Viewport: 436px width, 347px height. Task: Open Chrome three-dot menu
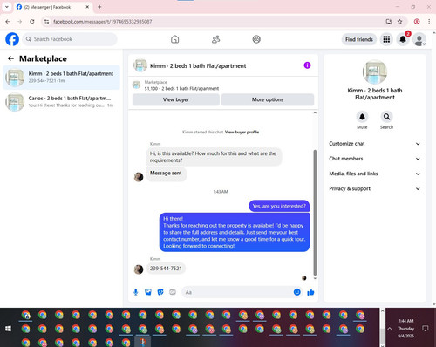(429, 22)
